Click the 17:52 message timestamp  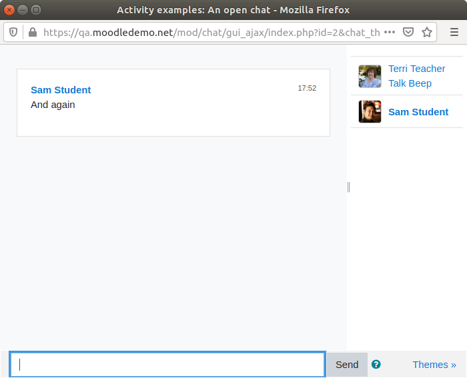click(307, 88)
